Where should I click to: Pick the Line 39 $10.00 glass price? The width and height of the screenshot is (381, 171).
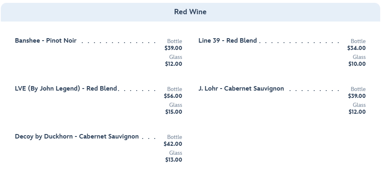(x=357, y=64)
